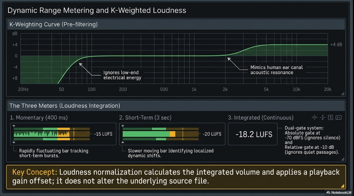This screenshot has height=196, width=354.
Task: Click the 100 frequency axis label
Action: [x=91, y=89]
